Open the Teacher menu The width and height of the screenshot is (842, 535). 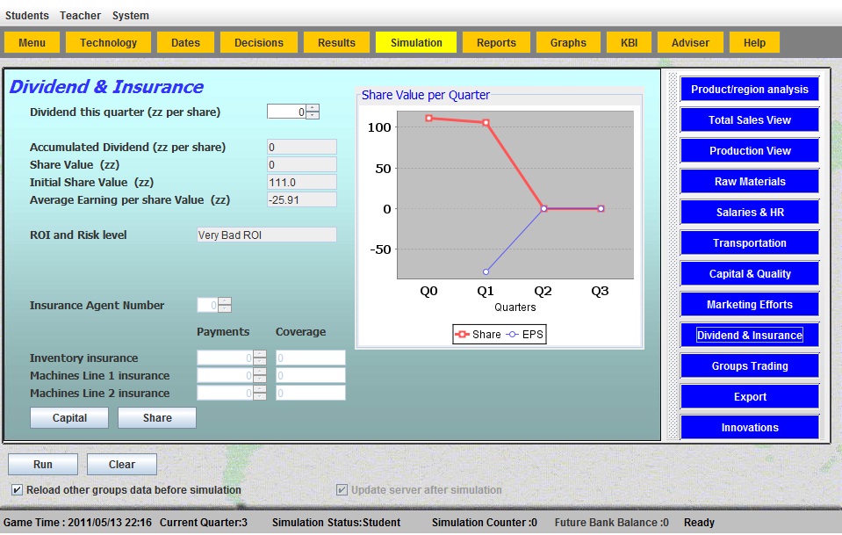(80, 15)
